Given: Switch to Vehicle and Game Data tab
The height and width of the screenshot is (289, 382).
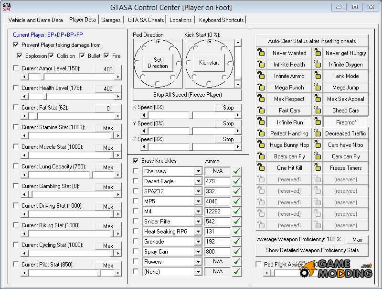Looking at the screenshot, I should tap(35, 20).
